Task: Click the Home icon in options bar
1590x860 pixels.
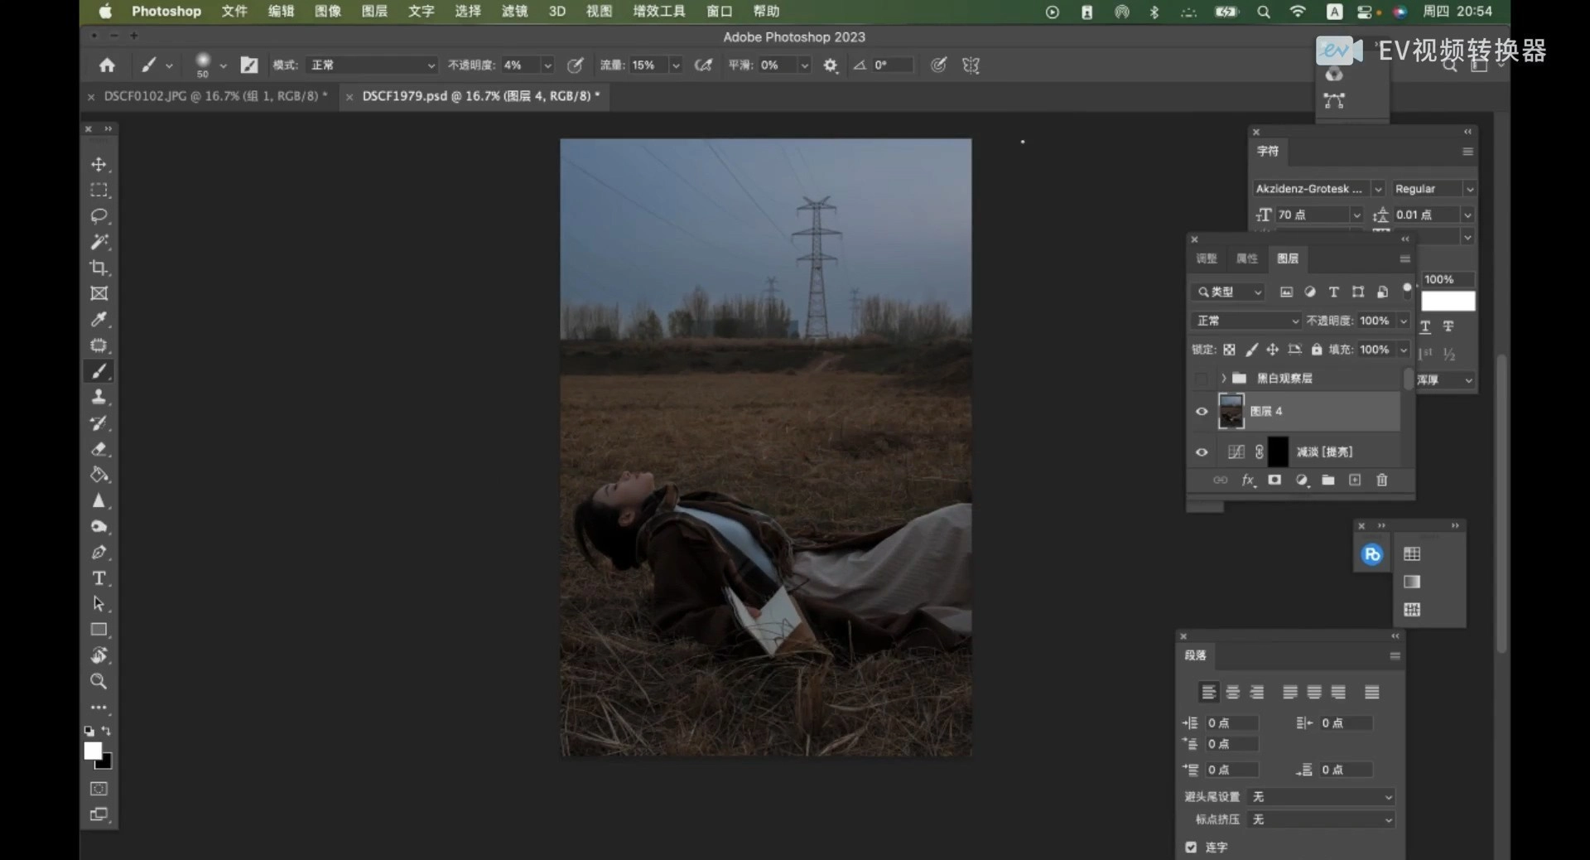Action: coord(107,65)
